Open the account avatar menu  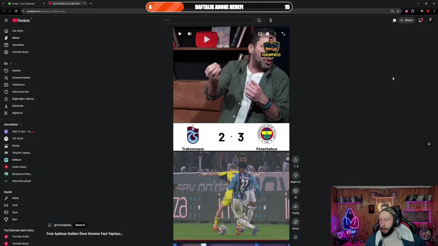[430, 20]
